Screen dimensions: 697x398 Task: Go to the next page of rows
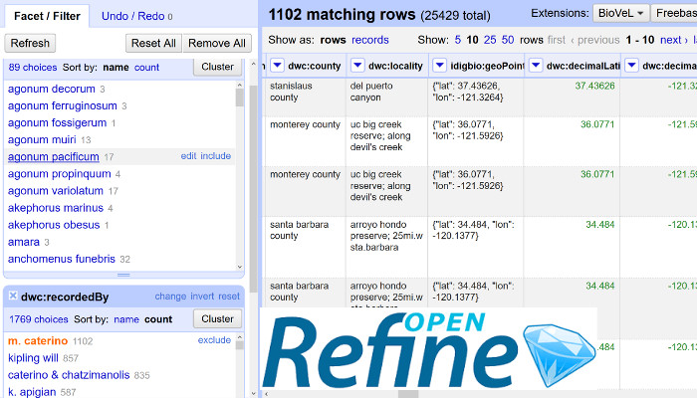(x=673, y=40)
